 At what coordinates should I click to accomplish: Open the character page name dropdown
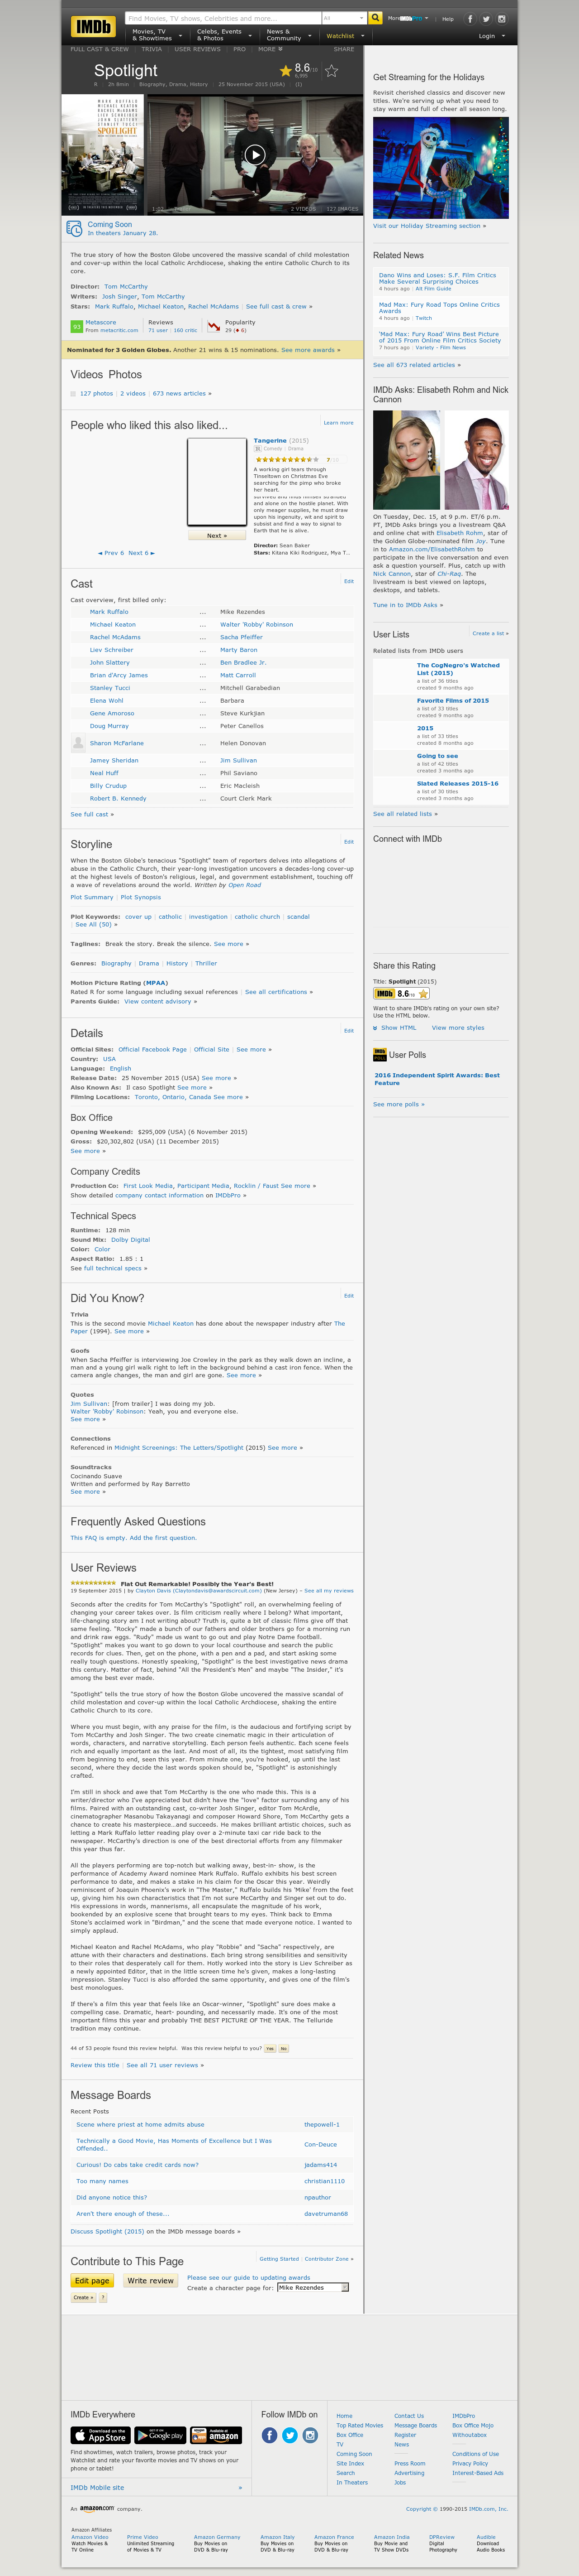(x=313, y=2287)
